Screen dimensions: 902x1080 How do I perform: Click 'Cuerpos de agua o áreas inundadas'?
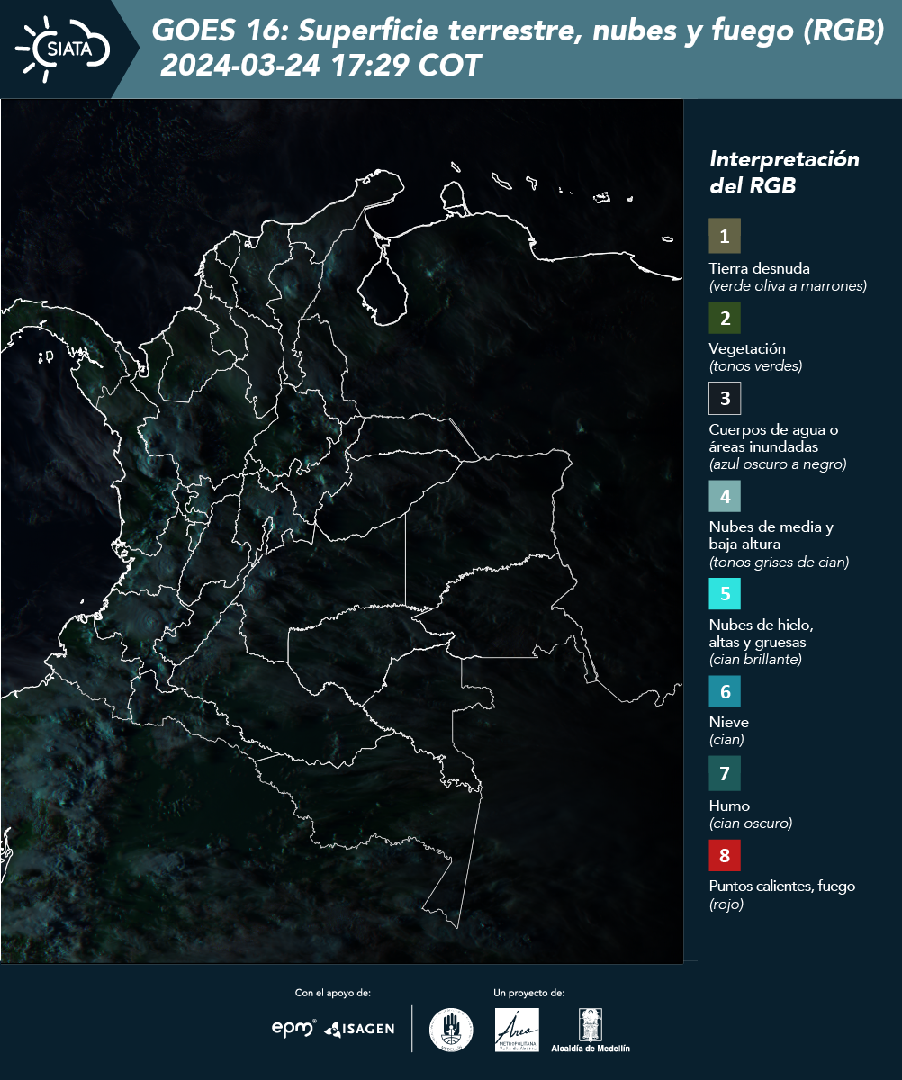774,438
